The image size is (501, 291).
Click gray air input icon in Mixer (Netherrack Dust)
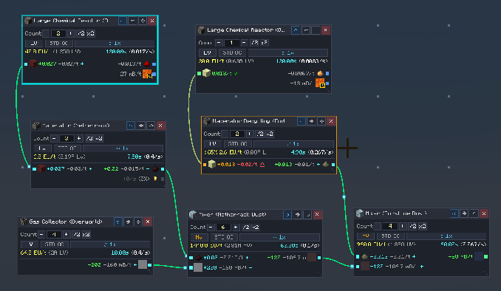click(x=198, y=267)
